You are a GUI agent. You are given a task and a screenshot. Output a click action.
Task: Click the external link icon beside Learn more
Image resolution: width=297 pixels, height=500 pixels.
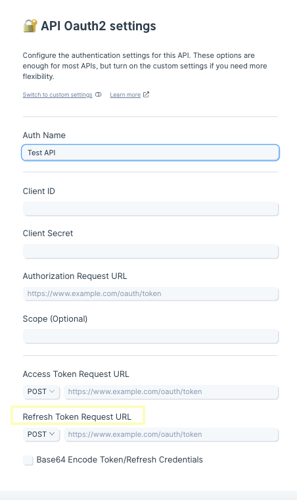click(146, 95)
